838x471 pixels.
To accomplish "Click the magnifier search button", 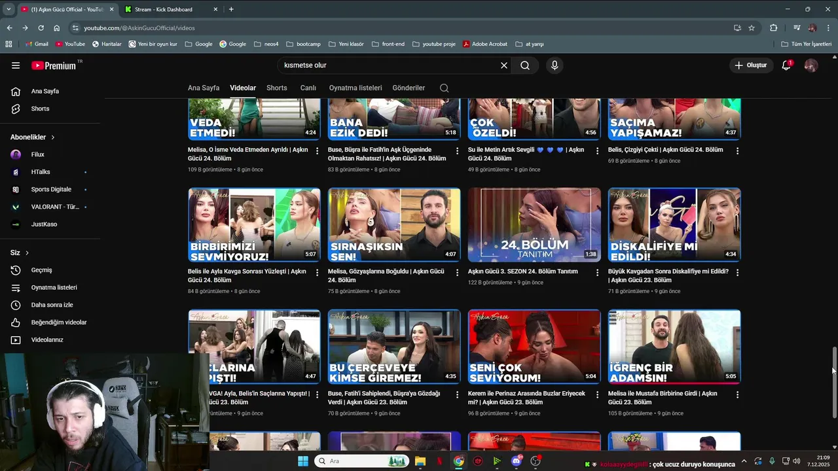I will coord(525,65).
